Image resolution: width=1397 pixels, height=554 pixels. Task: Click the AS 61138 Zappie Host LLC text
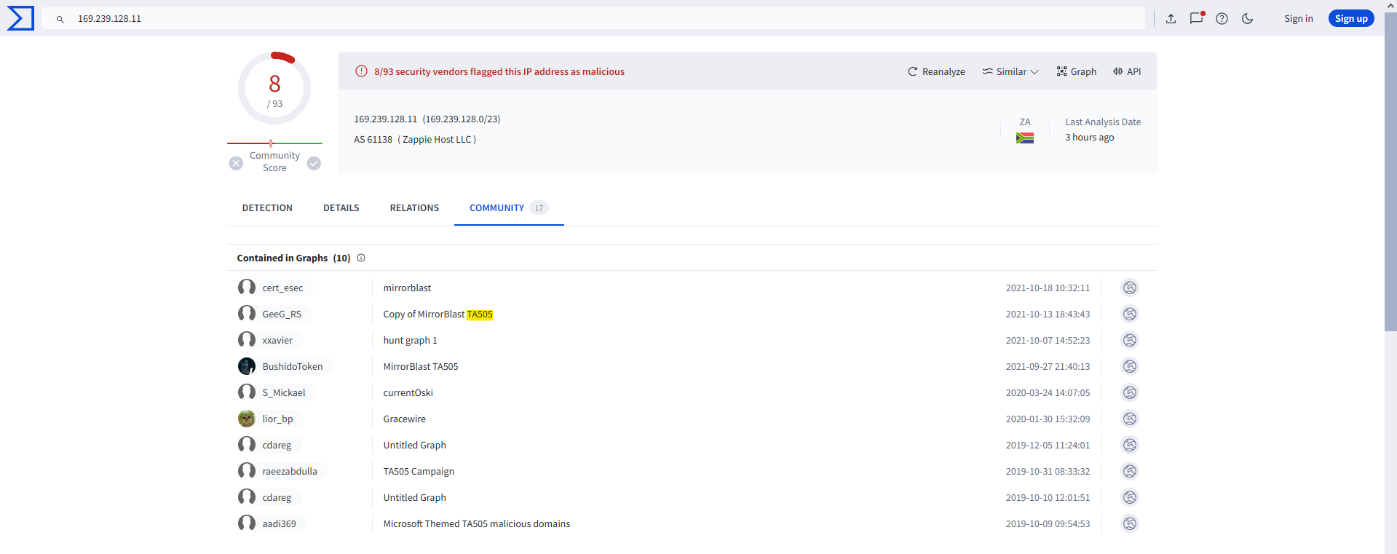coord(415,140)
